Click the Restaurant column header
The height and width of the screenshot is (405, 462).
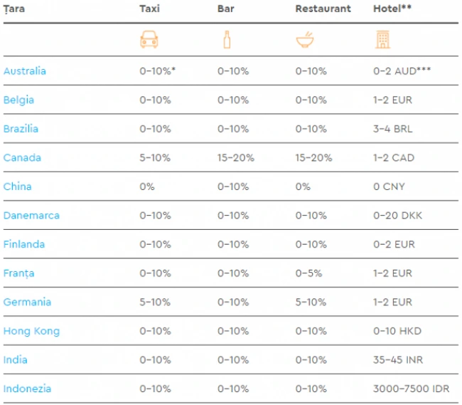pyautogui.click(x=323, y=9)
